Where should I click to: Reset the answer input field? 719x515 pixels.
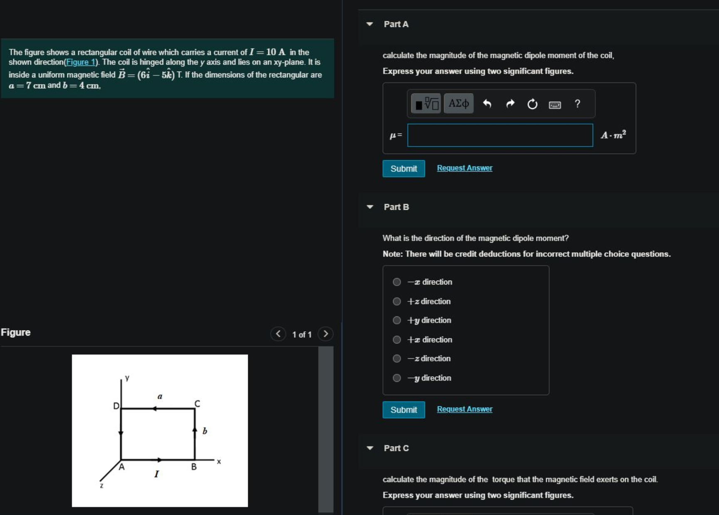click(x=532, y=104)
